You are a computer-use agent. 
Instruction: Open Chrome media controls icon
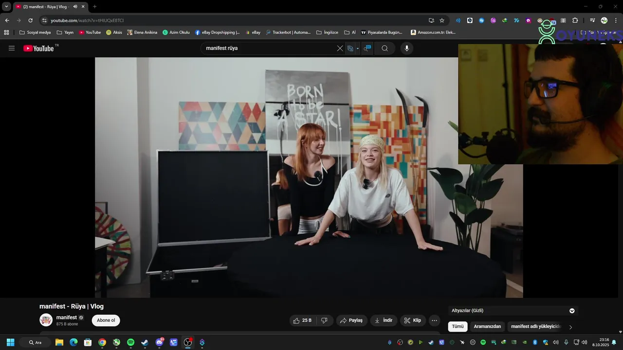point(592,20)
